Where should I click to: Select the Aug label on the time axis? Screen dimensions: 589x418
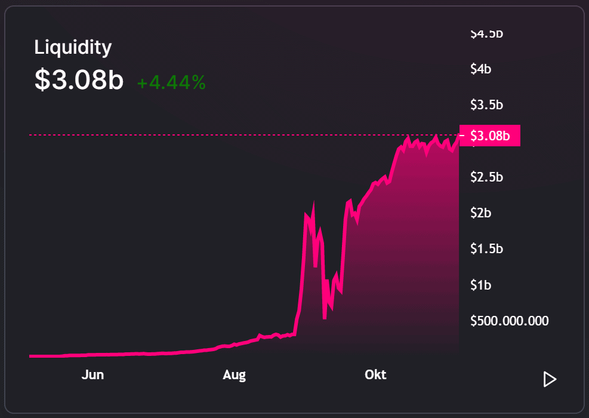point(234,375)
